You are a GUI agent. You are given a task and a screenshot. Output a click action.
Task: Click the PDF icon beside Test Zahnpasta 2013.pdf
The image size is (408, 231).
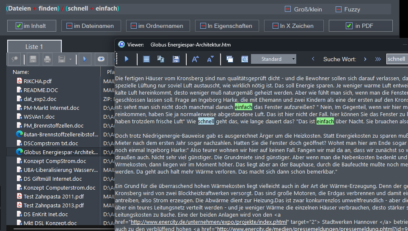point(19,205)
